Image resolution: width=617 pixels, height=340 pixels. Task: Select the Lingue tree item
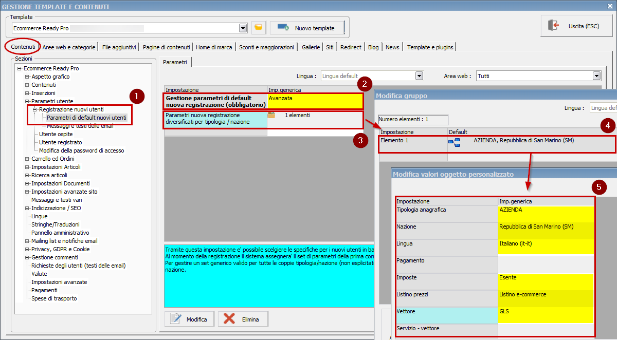tap(39, 216)
